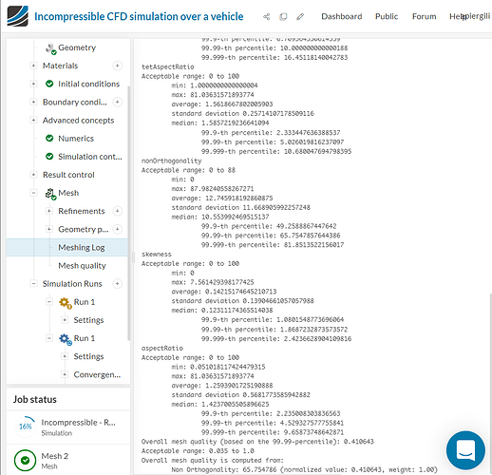Click the share project icon
492x475 pixels.
pyautogui.click(x=267, y=16)
